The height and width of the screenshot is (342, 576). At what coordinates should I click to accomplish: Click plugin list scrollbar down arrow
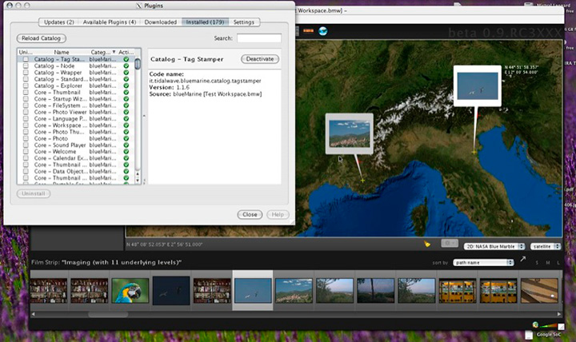pos(138,181)
